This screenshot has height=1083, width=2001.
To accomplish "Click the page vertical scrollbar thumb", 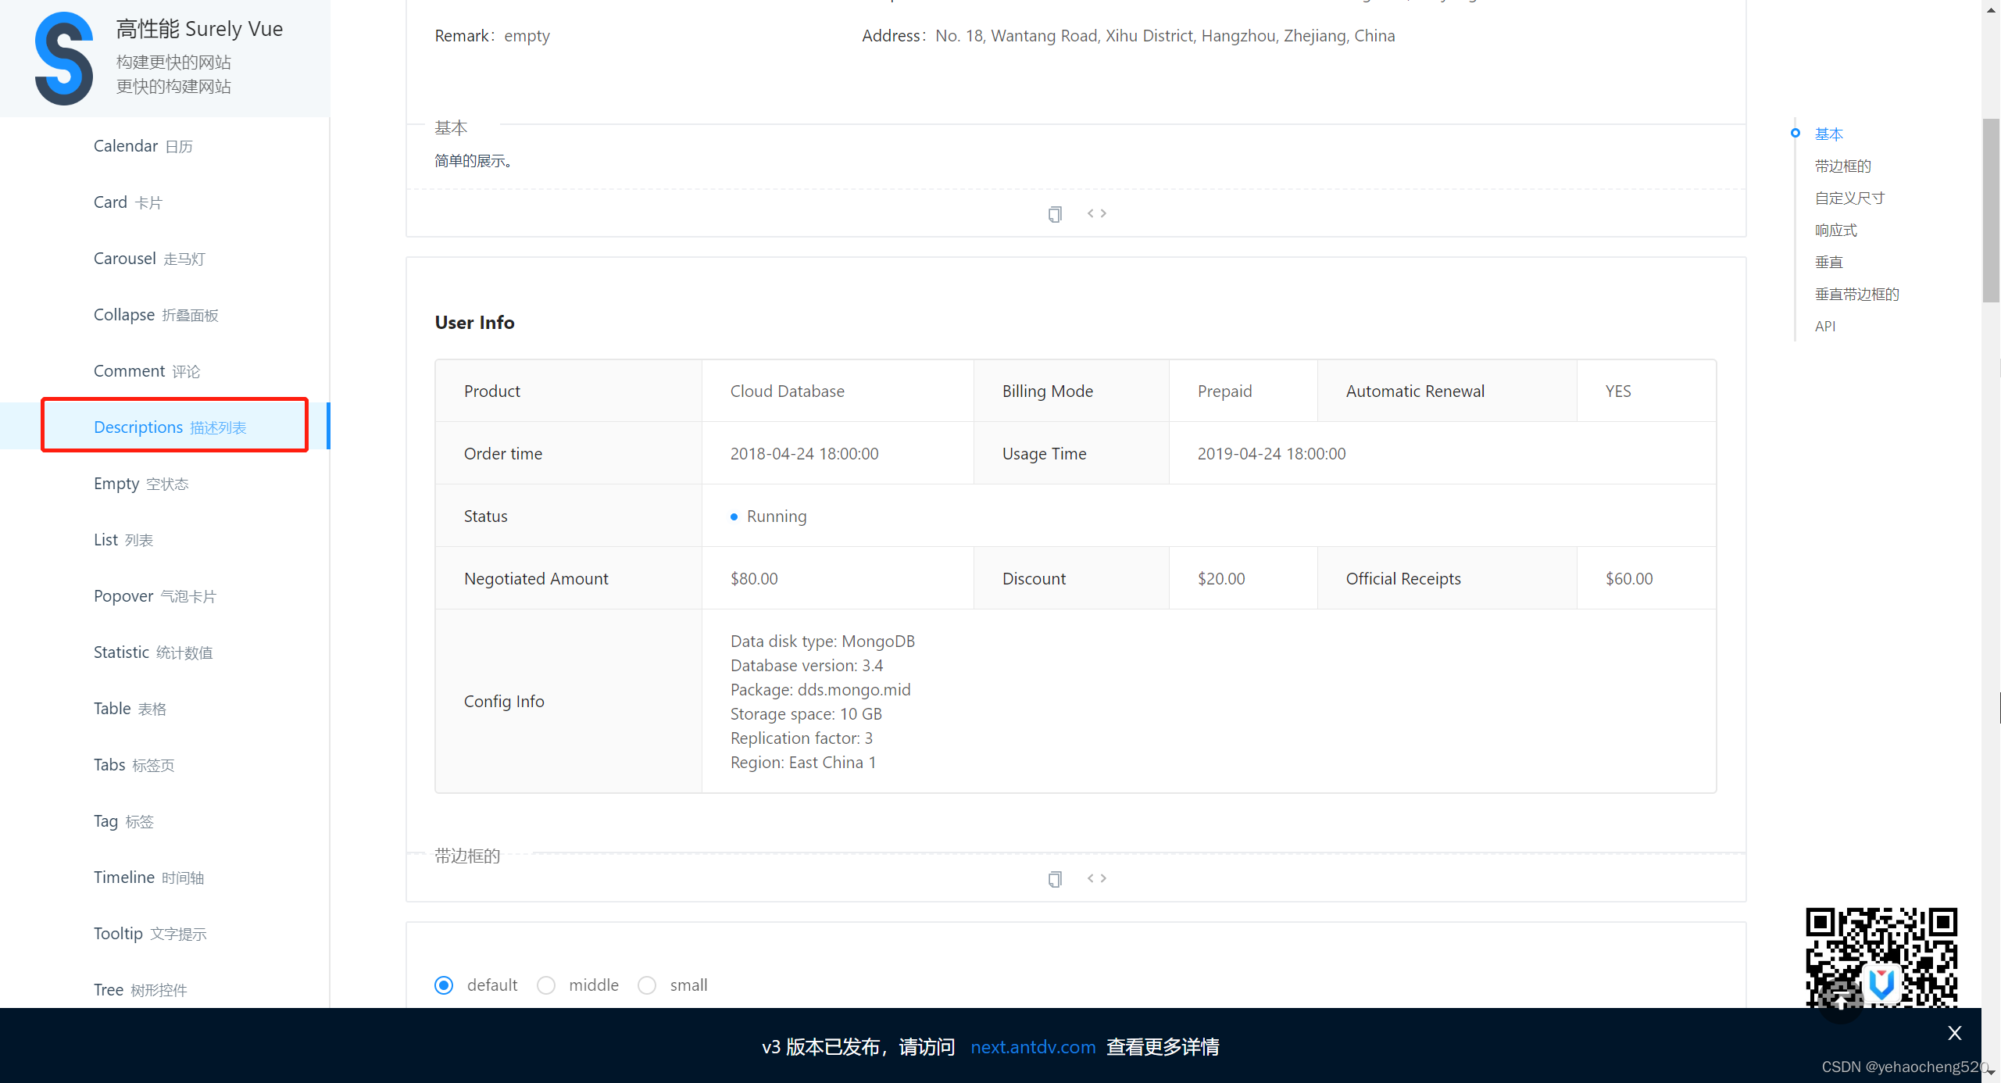I will (1990, 211).
